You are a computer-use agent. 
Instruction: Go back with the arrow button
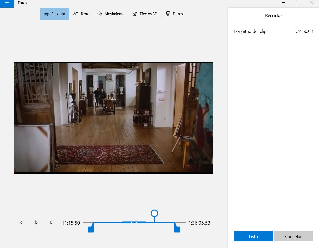pyautogui.click(x=7, y=3)
